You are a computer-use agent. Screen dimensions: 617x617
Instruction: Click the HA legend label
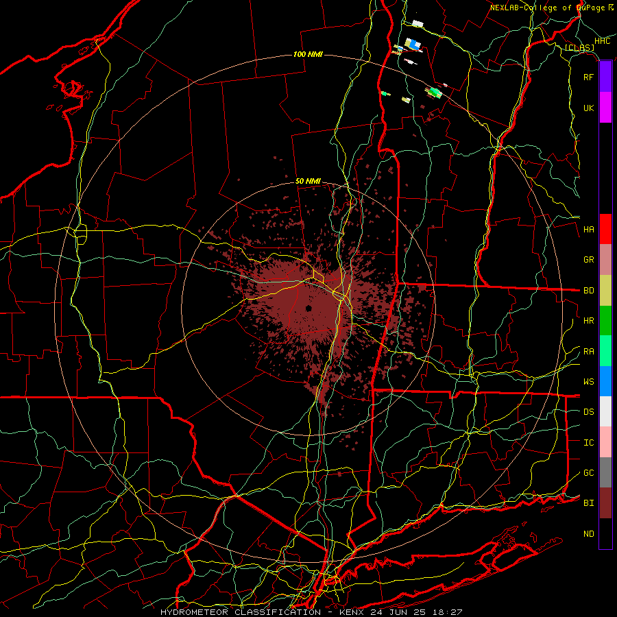(x=589, y=229)
